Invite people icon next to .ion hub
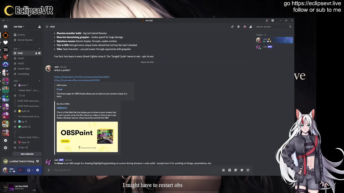344x193 pixels. 40,27
